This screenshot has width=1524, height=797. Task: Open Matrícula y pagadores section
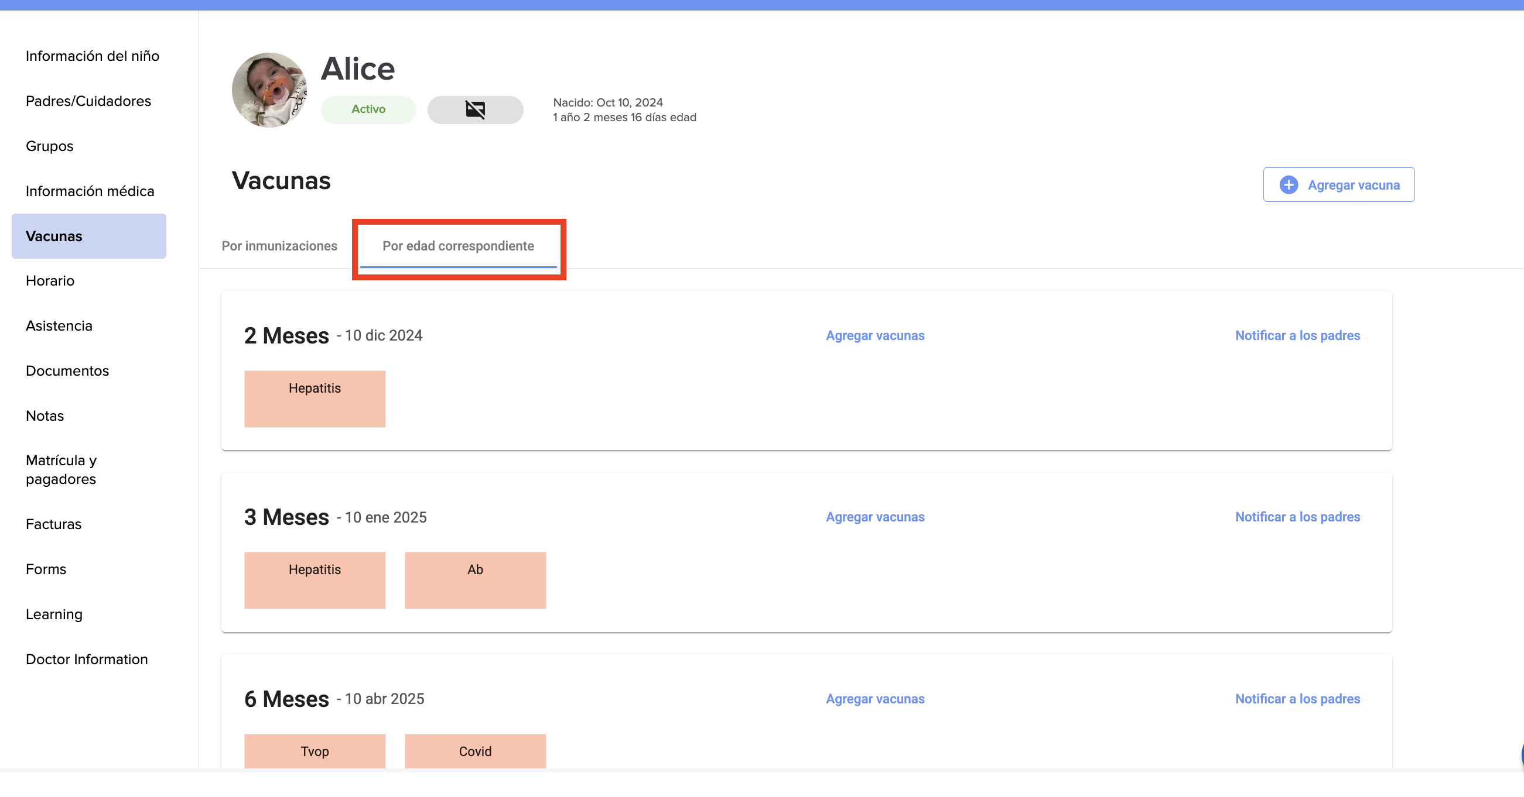(x=61, y=469)
